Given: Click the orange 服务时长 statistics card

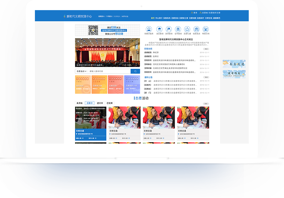Looking at the screenshot, I should (83, 84).
